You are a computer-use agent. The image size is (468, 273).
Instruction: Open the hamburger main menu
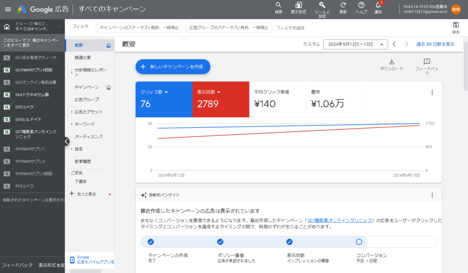[8, 9]
